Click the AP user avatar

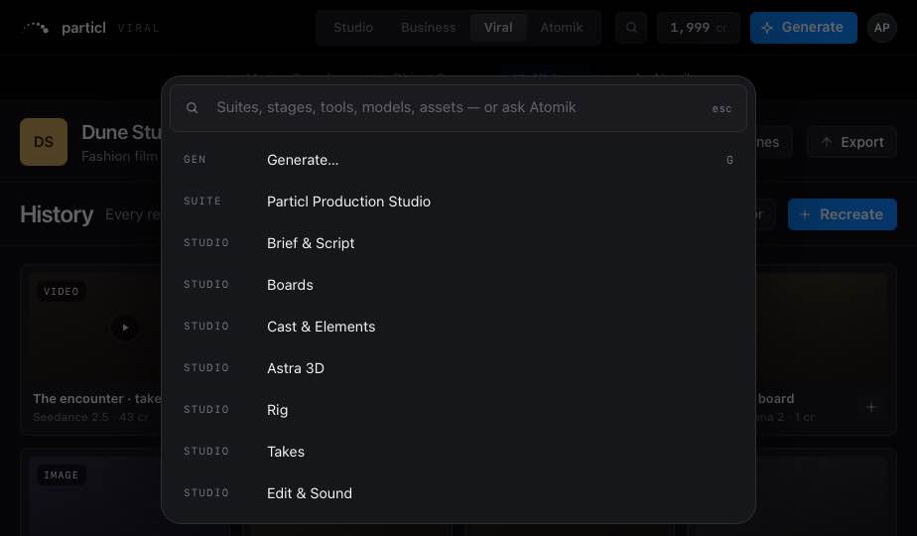882,28
